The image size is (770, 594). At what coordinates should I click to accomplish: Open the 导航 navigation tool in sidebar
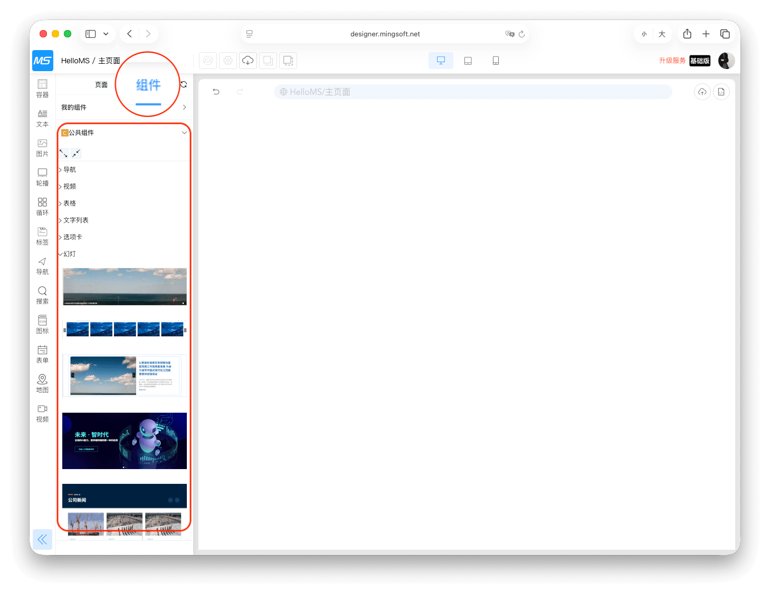42,266
